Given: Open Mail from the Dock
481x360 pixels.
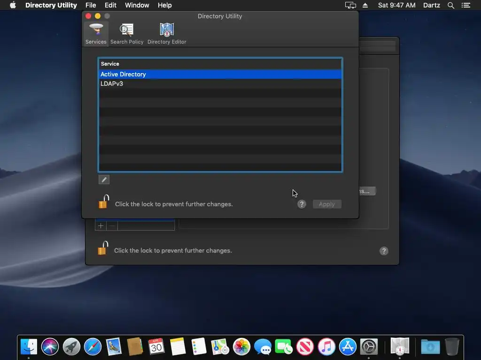Looking at the screenshot, I should pos(114,346).
